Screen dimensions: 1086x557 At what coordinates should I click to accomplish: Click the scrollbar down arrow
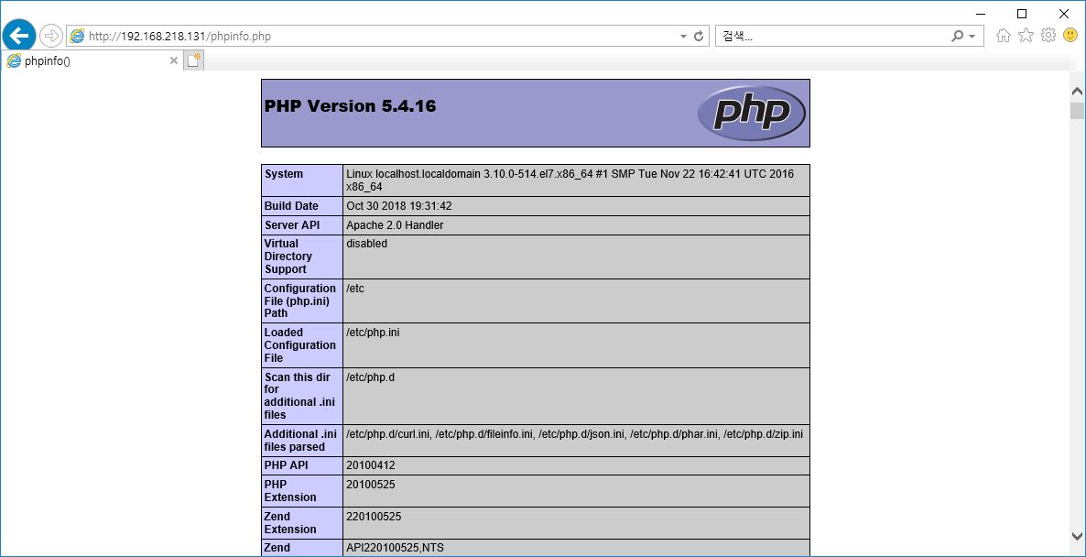click(x=1077, y=536)
